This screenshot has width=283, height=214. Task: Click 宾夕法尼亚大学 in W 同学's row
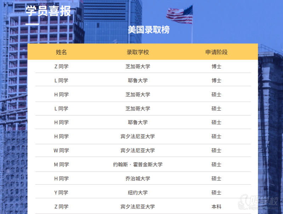(x=138, y=150)
